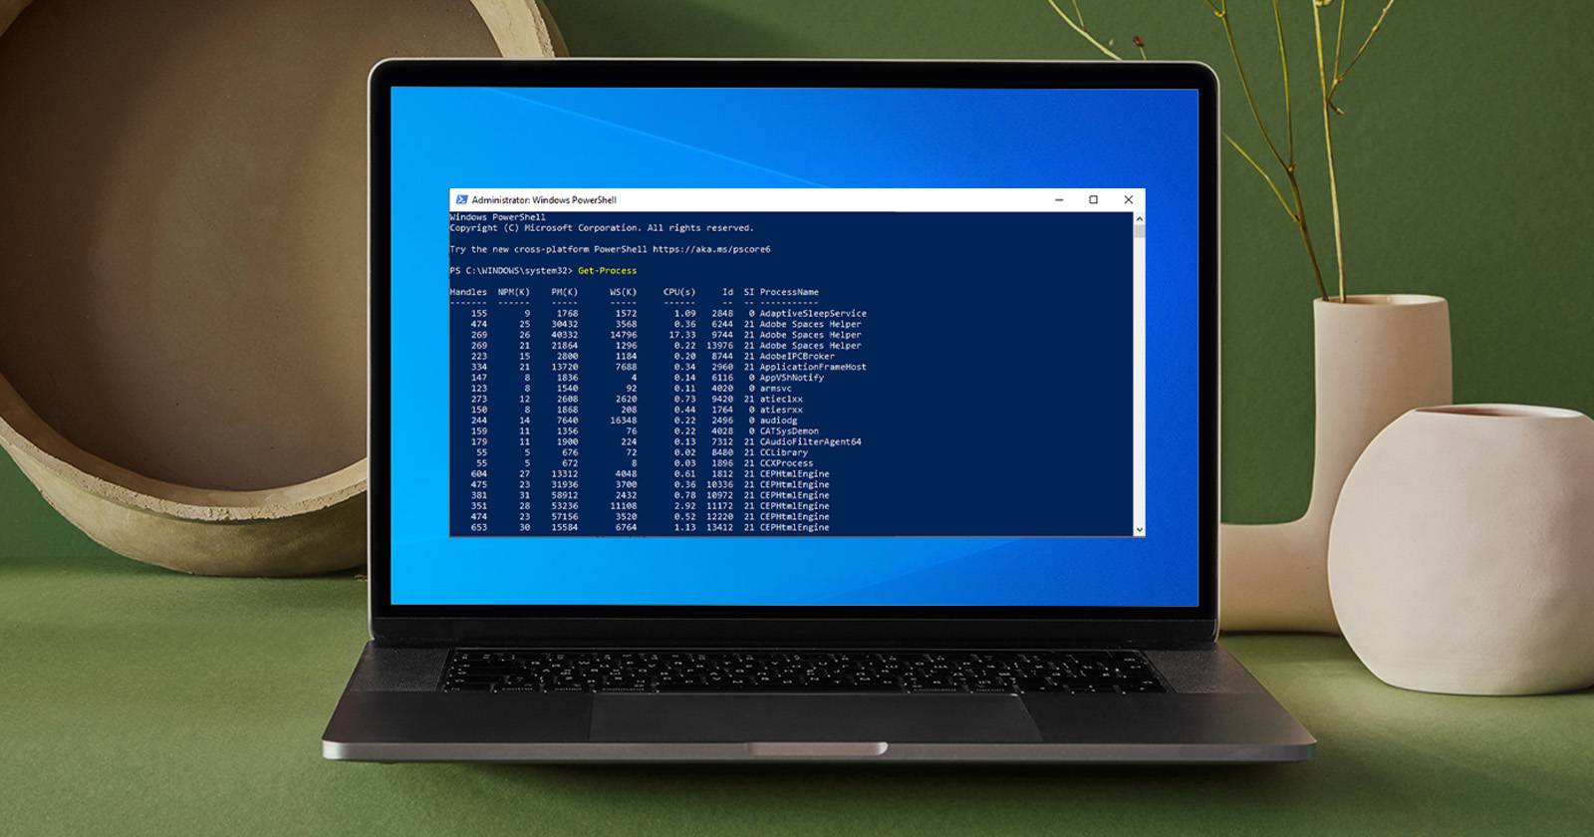Click the 'Administrator: Windows PowerShell' title text
This screenshot has height=837, width=1594.
pyautogui.click(x=544, y=200)
